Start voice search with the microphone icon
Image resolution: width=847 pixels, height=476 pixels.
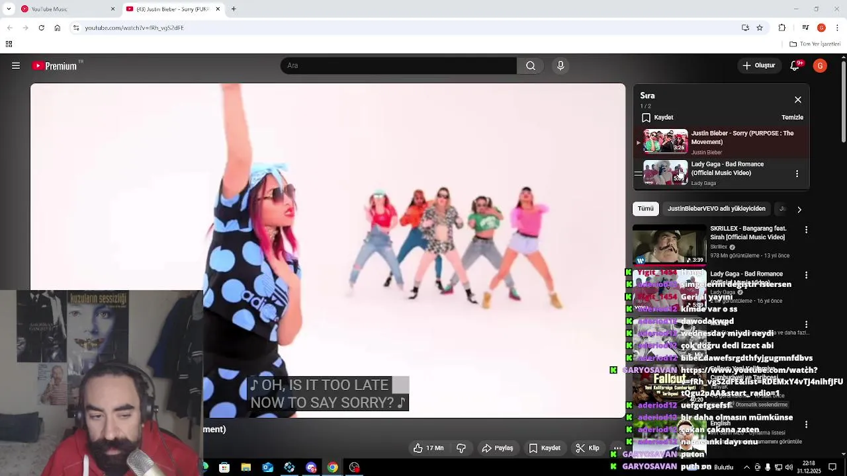(x=560, y=65)
